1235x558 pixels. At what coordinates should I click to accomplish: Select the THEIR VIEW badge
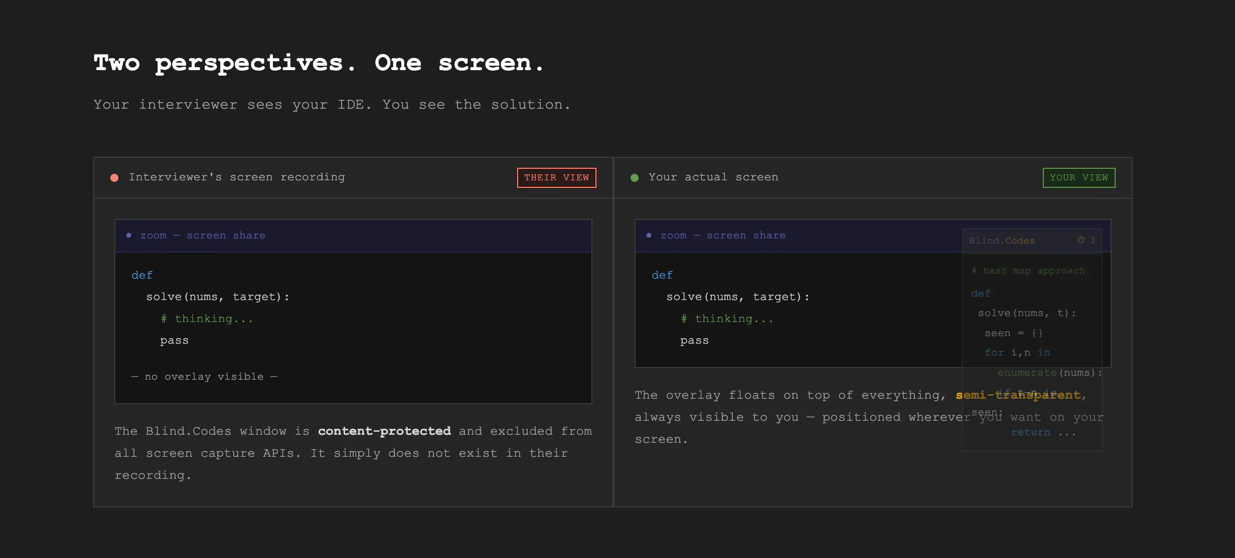click(557, 178)
